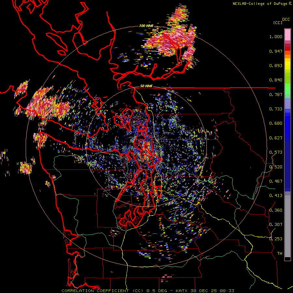
Task: Click the pink segment at top of color bar
Action: pyautogui.click(x=287, y=35)
